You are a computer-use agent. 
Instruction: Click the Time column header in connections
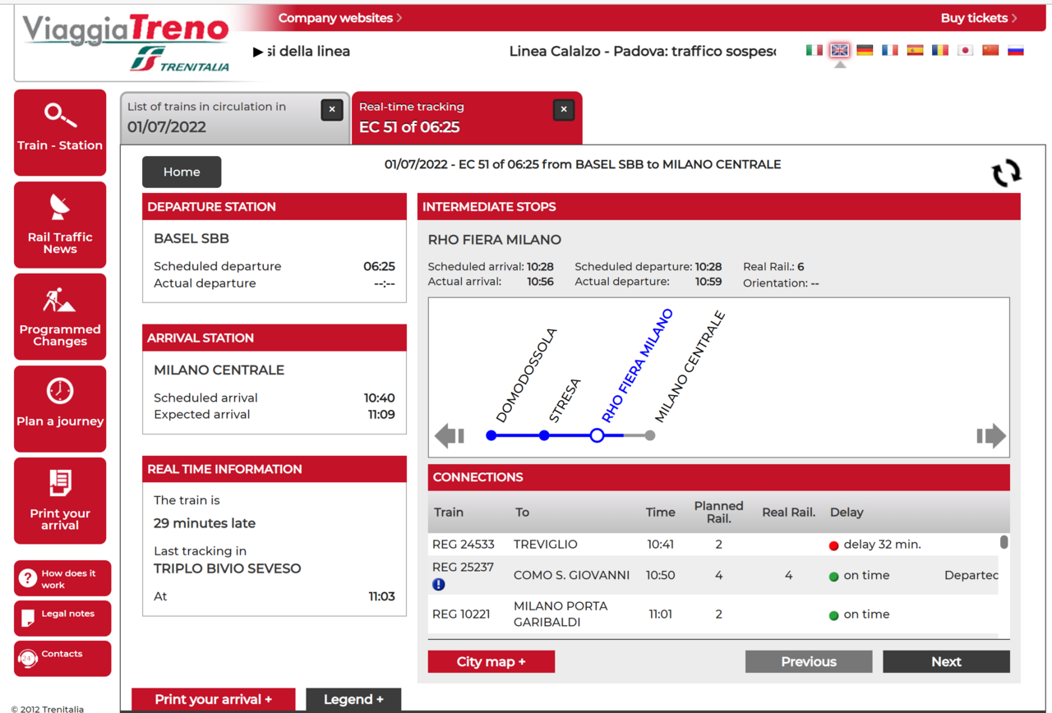(x=661, y=513)
